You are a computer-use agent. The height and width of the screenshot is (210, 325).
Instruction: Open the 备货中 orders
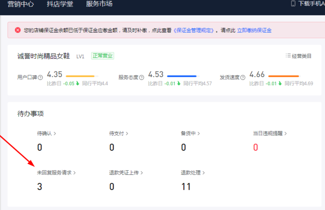tap(190, 134)
